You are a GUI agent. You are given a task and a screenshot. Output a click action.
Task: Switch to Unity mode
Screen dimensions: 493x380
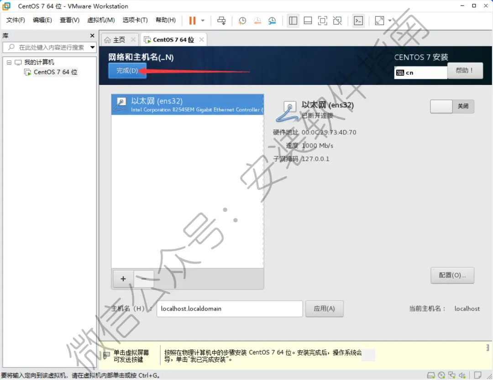[337, 21]
